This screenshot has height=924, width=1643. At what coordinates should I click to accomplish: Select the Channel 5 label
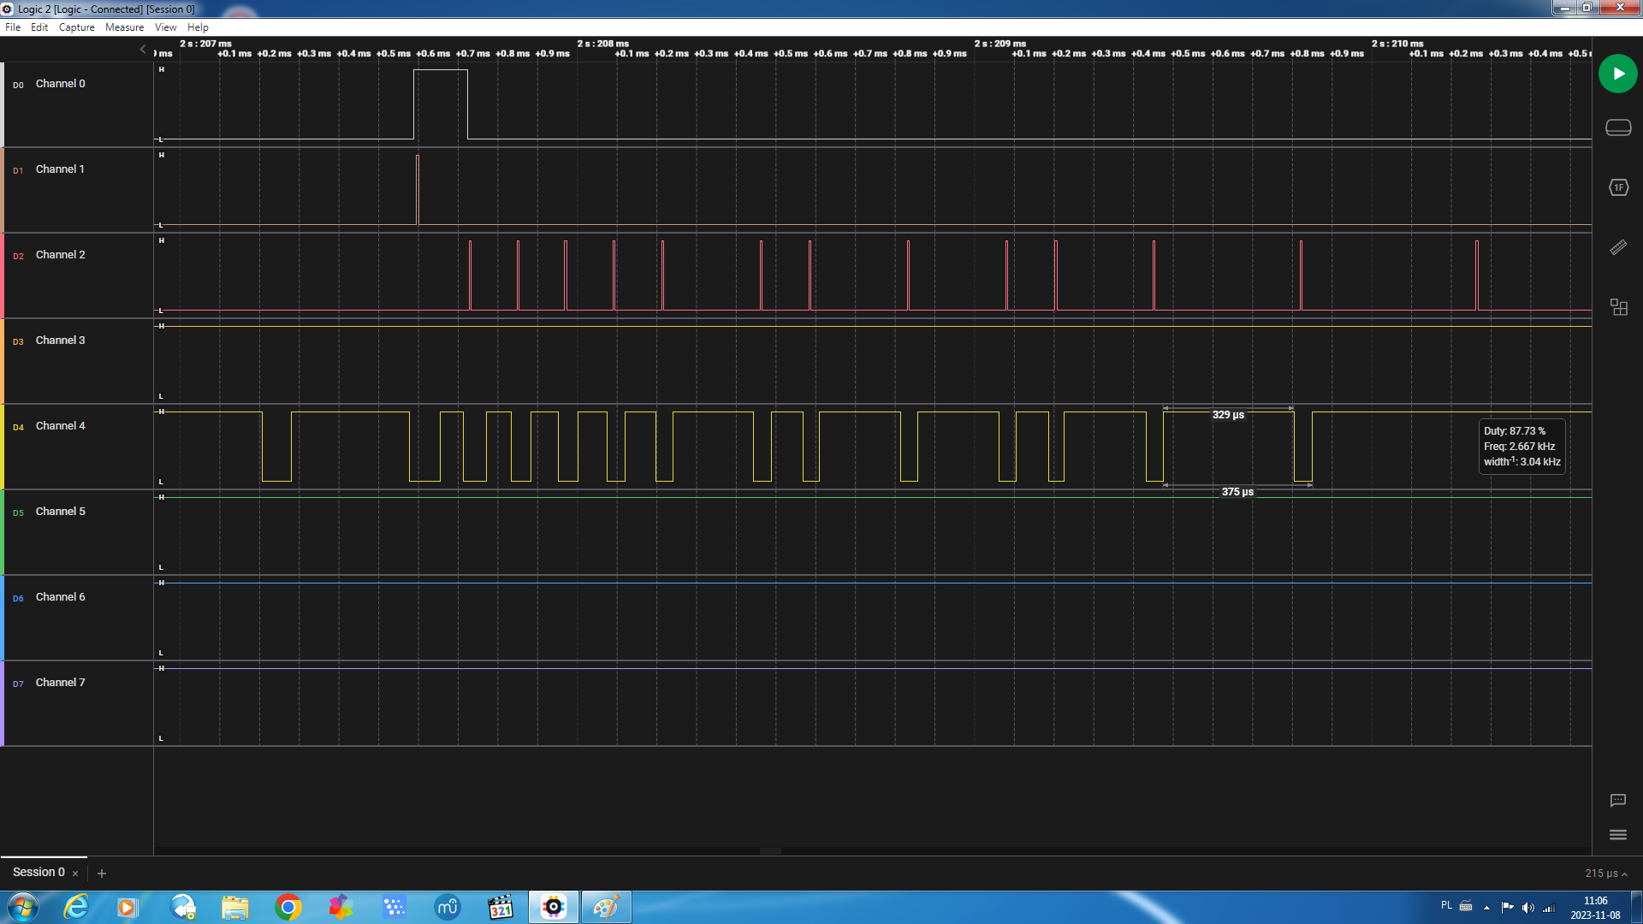click(x=61, y=512)
